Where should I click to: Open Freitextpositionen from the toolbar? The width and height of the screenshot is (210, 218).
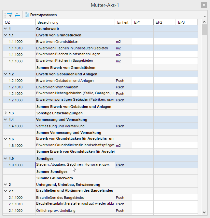(41, 15)
